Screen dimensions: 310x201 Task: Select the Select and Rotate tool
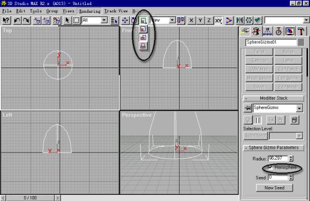pos(134,20)
